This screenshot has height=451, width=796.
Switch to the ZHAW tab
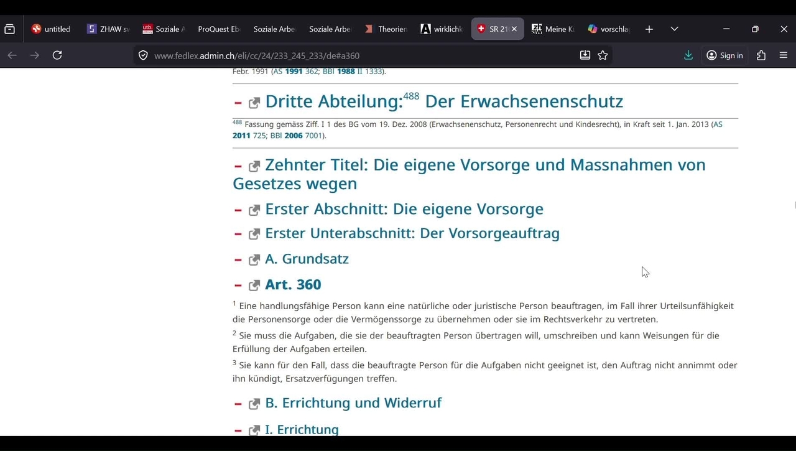(108, 29)
